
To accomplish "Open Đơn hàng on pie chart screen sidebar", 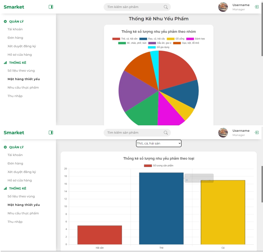I will click(15, 38).
